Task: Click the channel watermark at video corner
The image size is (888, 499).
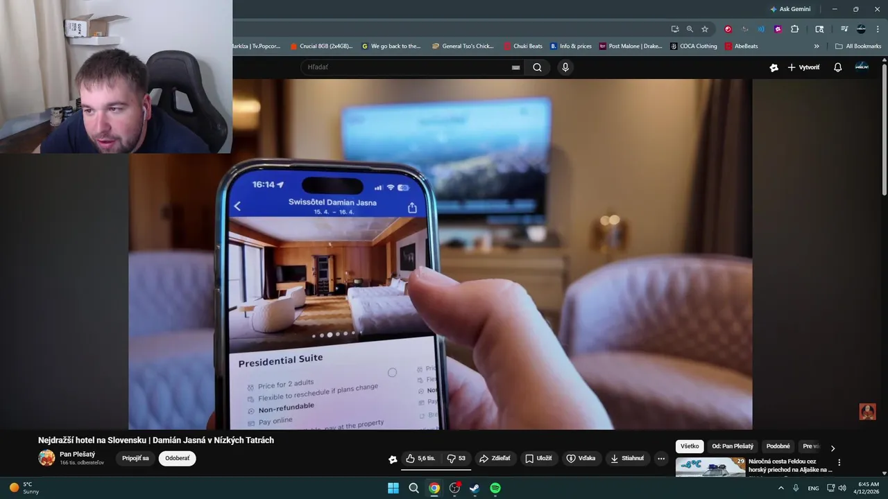Action: coord(867,412)
